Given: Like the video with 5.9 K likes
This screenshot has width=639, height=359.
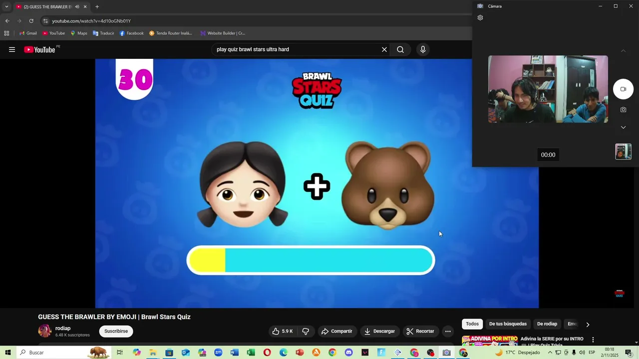Looking at the screenshot, I should (282, 331).
